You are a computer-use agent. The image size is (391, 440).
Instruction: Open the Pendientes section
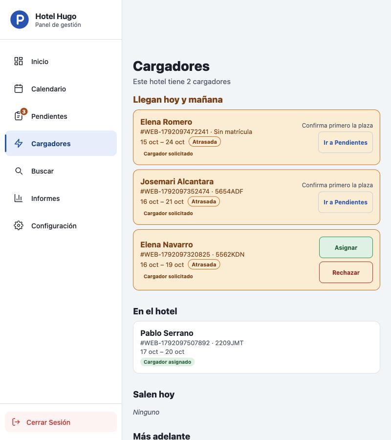coord(61,116)
